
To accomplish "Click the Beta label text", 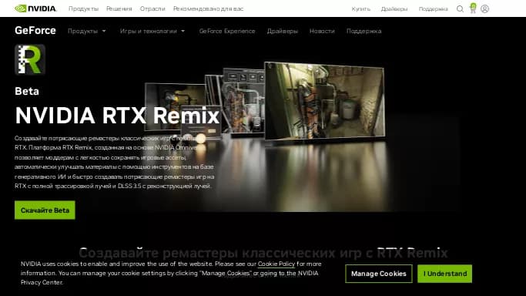I will pos(27,91).
